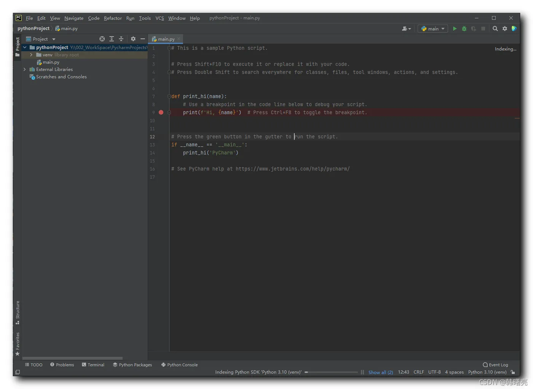Image resolution: width=533 pixels, height=389 pixels.
Task: Open the Event Log
Action: [x=495, y=365]
